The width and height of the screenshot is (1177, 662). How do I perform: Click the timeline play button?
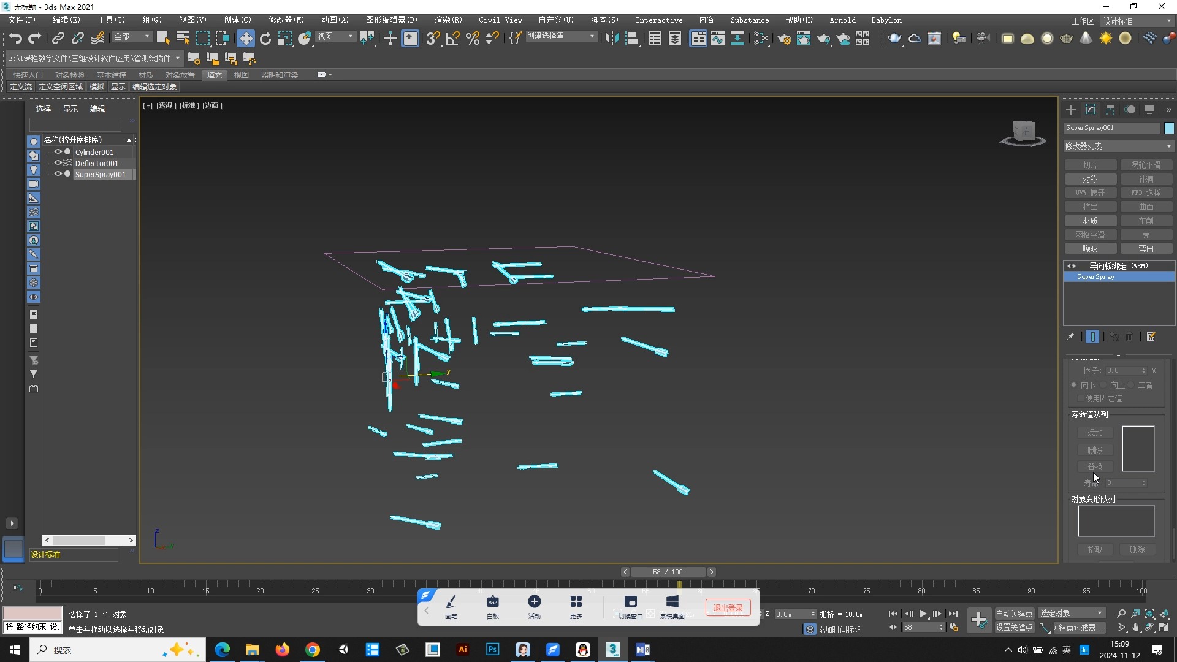coord(924,614)
